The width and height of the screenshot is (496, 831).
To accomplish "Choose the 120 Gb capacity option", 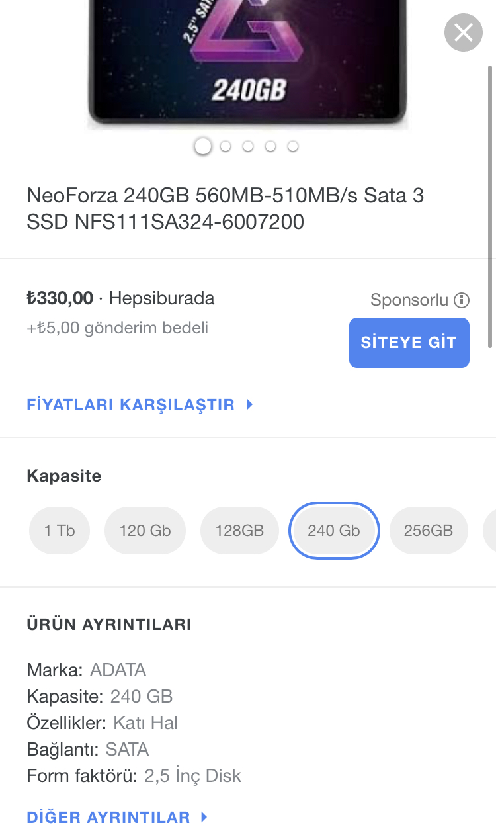I will click(x=145, y=531).
